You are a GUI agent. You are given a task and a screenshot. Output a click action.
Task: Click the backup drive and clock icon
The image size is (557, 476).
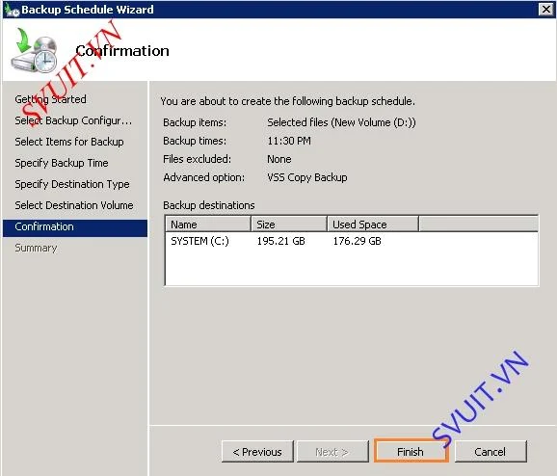[x=35, y=51]
